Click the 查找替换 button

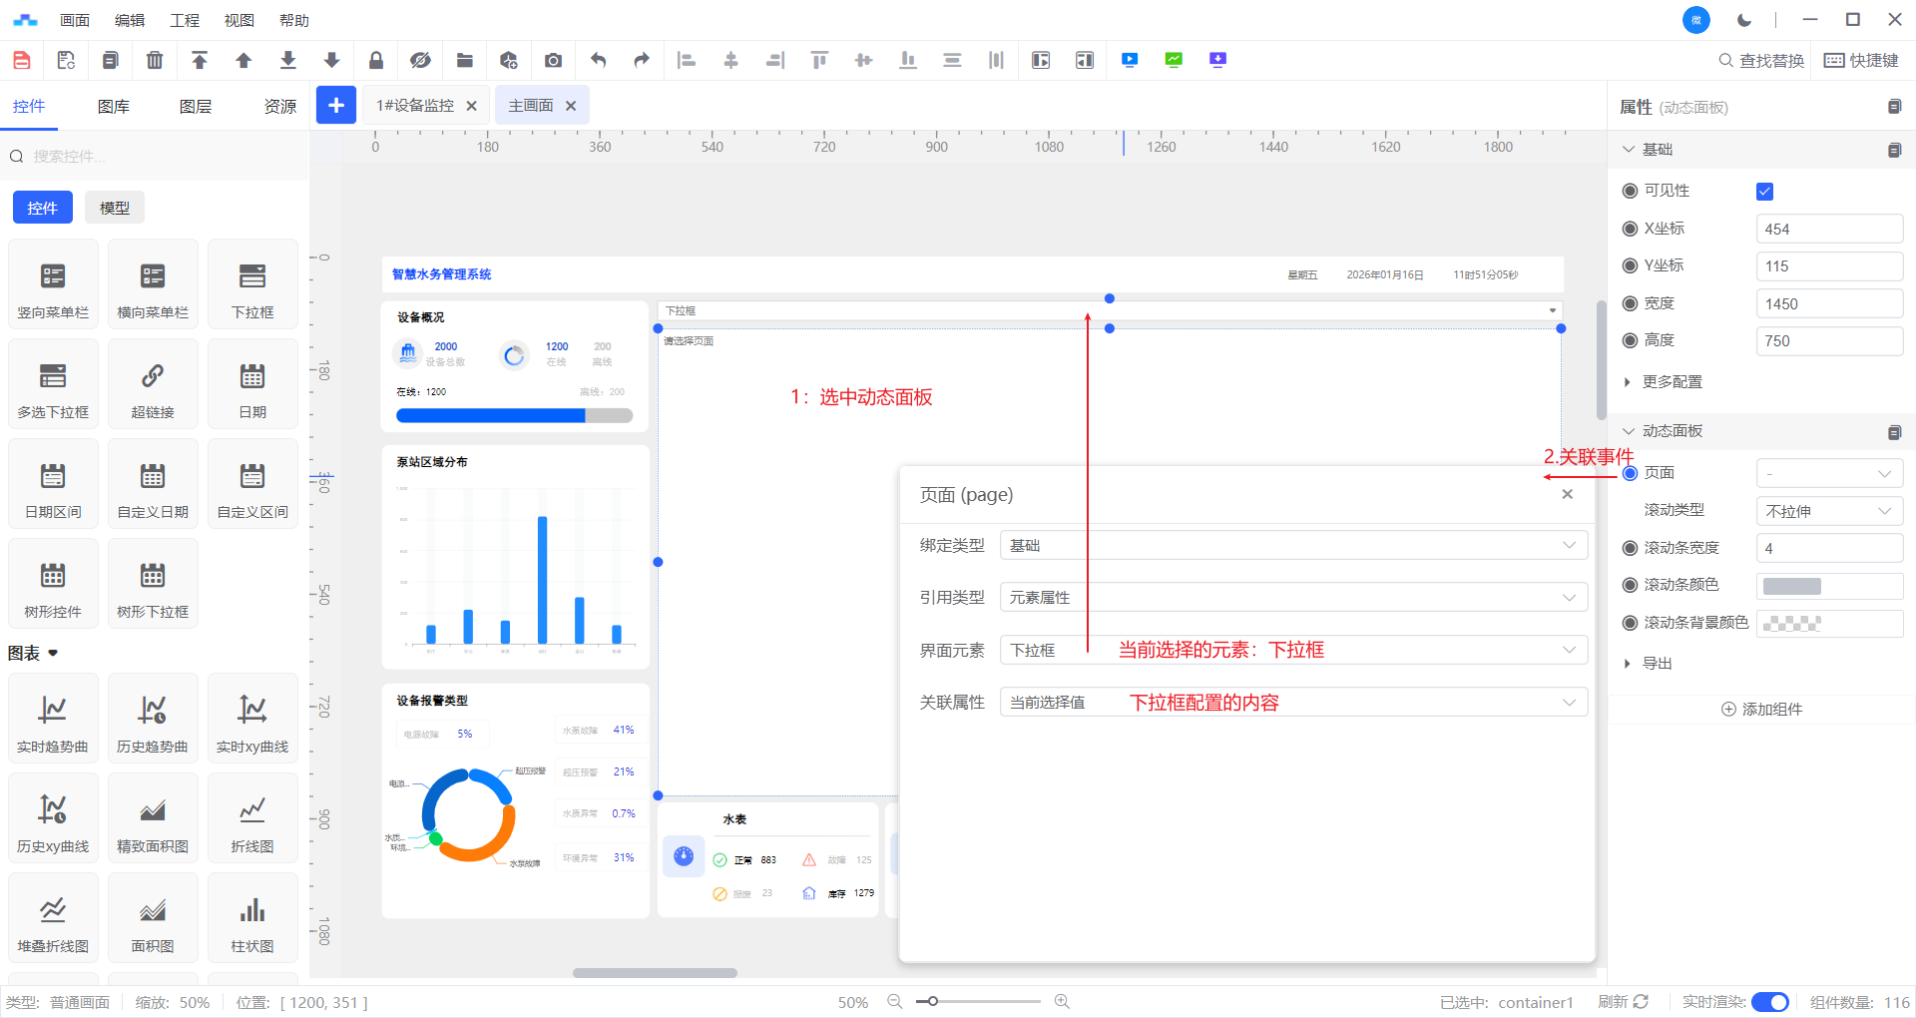tap(1761, 61)
